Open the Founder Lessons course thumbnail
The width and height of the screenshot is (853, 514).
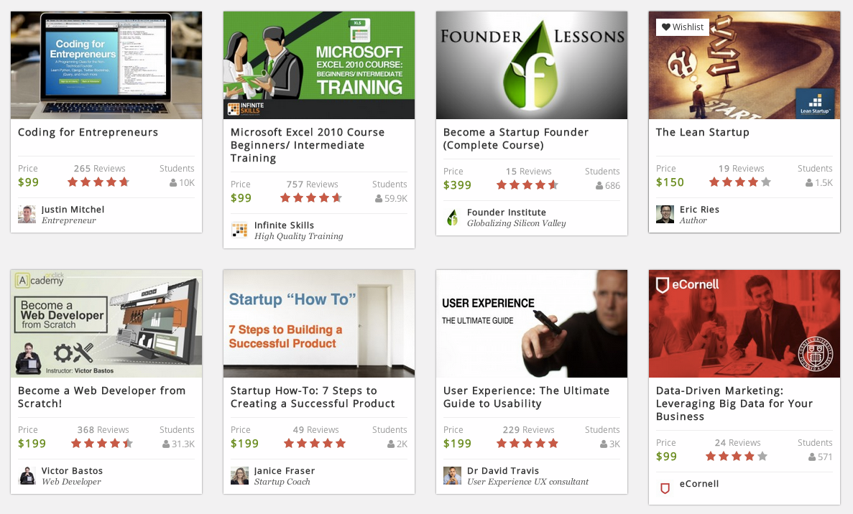[532, 65]
